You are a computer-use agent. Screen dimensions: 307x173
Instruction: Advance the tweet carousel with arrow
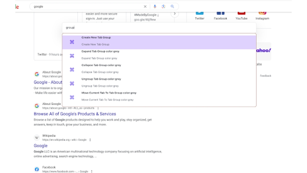click(x=175, y=14)
